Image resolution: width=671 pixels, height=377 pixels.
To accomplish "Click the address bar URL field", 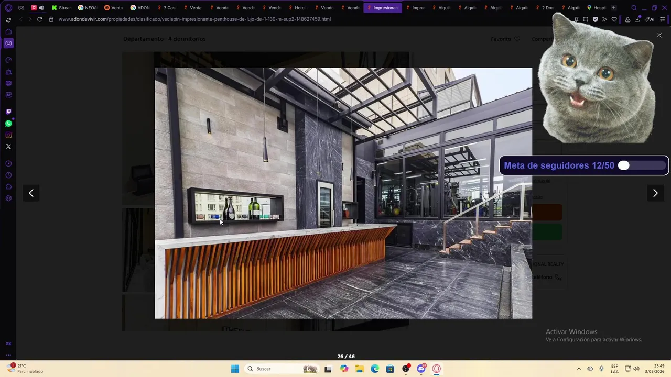I will [x=194, y=19].
